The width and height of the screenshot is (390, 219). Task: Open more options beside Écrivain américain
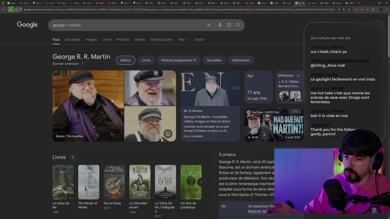(x=82, y=64)
